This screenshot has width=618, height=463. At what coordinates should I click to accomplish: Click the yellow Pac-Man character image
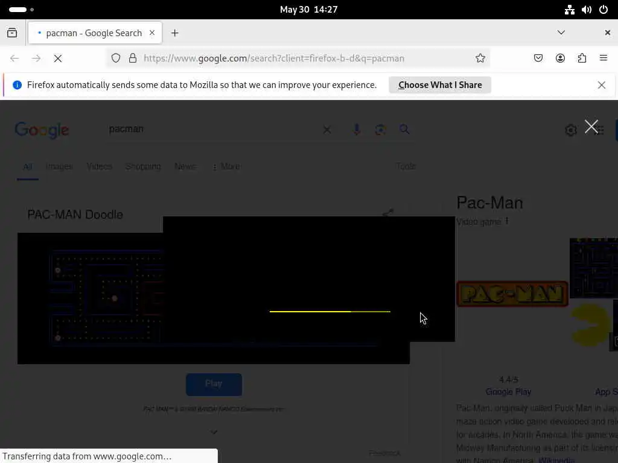[590, 325]
